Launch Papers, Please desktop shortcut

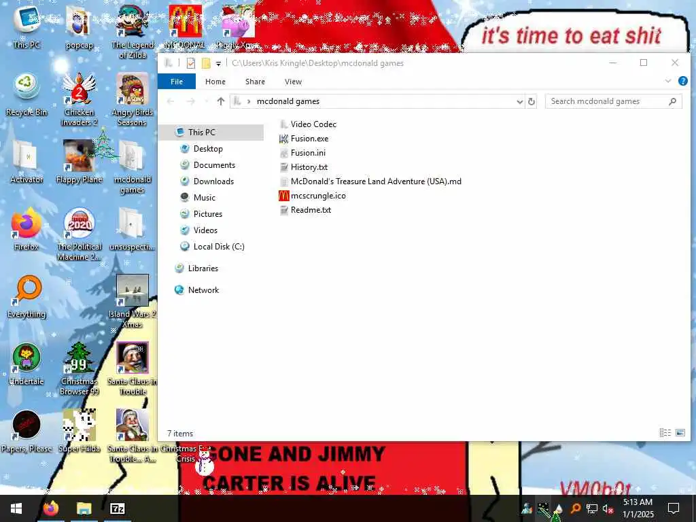point(27,430)
